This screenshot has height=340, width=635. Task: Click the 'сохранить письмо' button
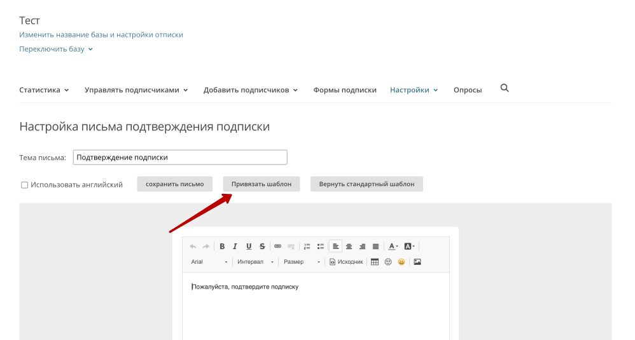pos(175,184)
